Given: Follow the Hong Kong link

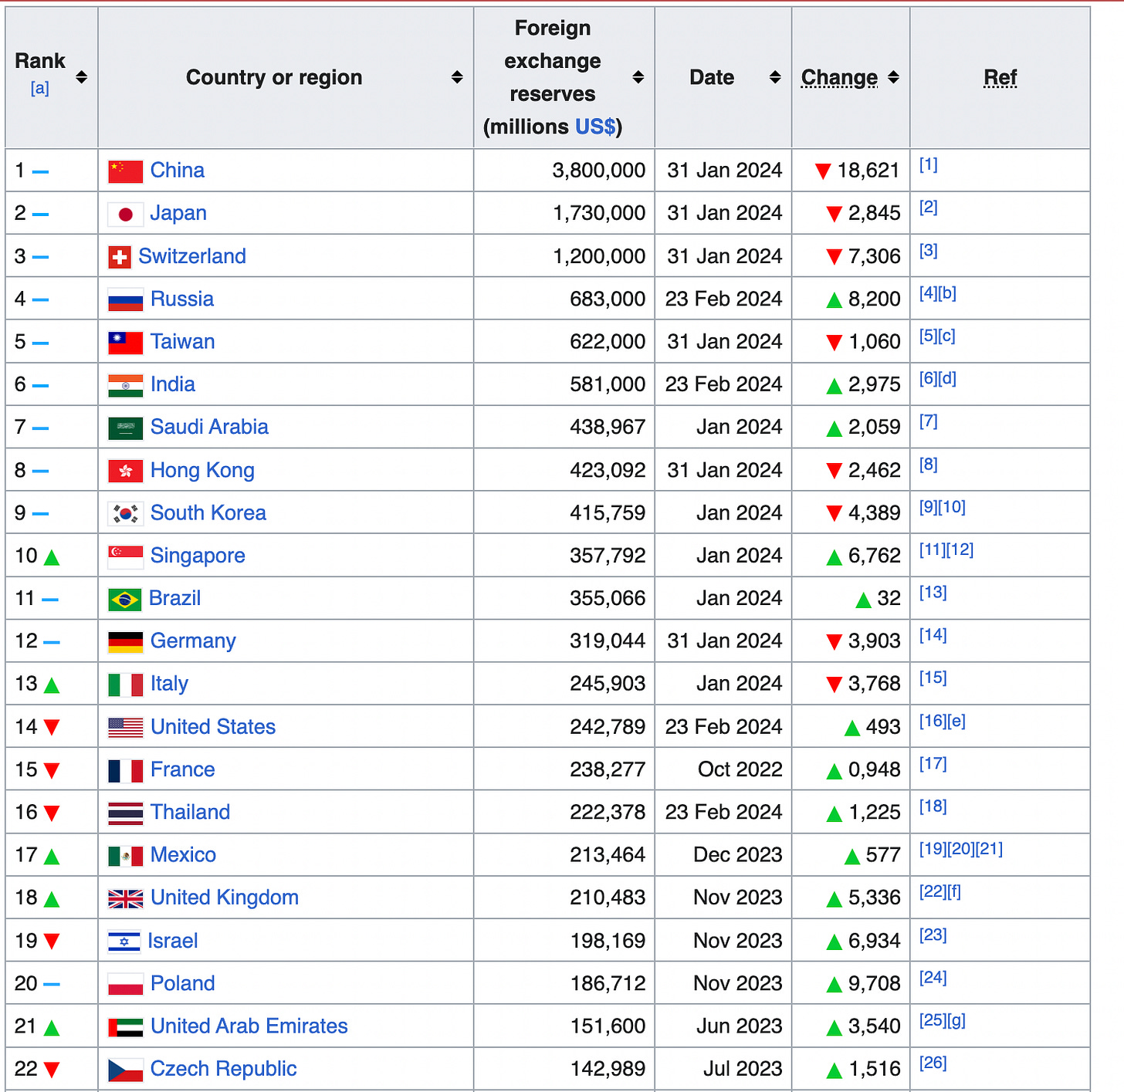Looking at the screenshot, I should (202, 470).
